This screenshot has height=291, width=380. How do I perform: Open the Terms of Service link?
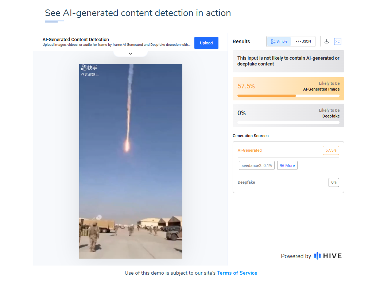(x=237, y=273)
